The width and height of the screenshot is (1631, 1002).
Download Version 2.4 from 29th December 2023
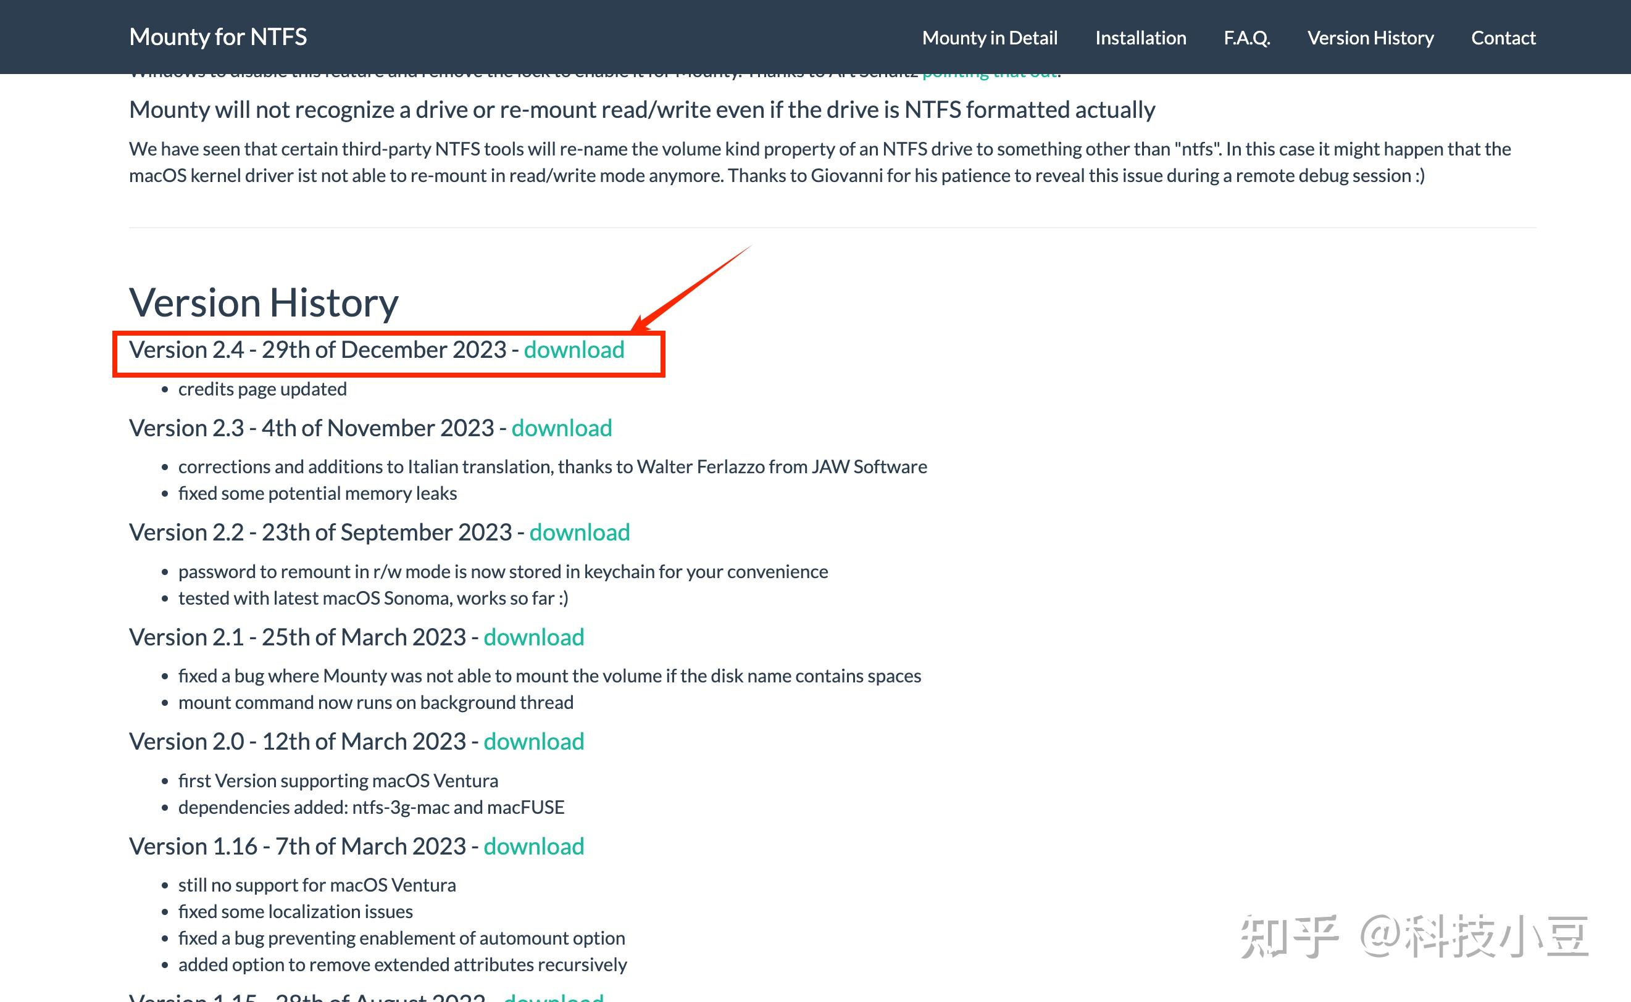pos(574,350)
